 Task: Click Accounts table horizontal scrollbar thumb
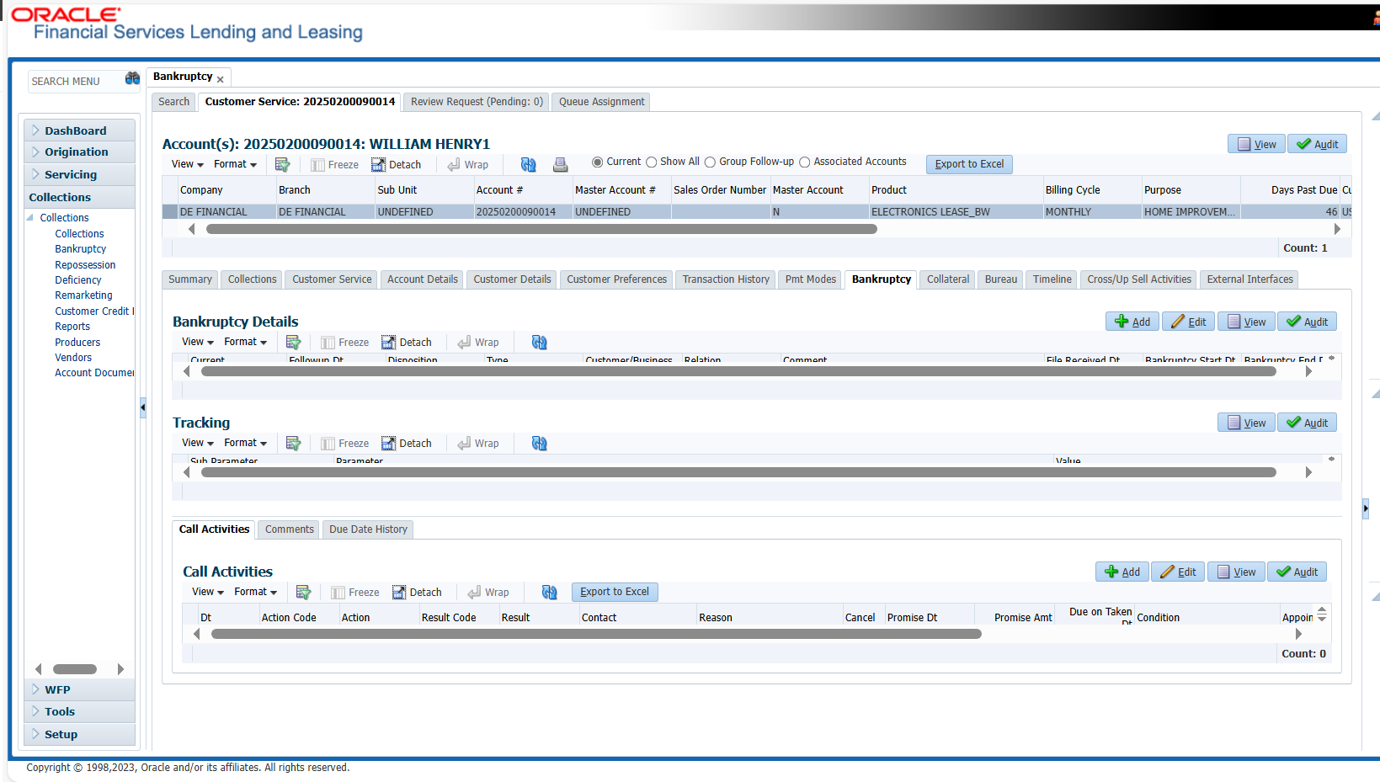pos(541,229)
